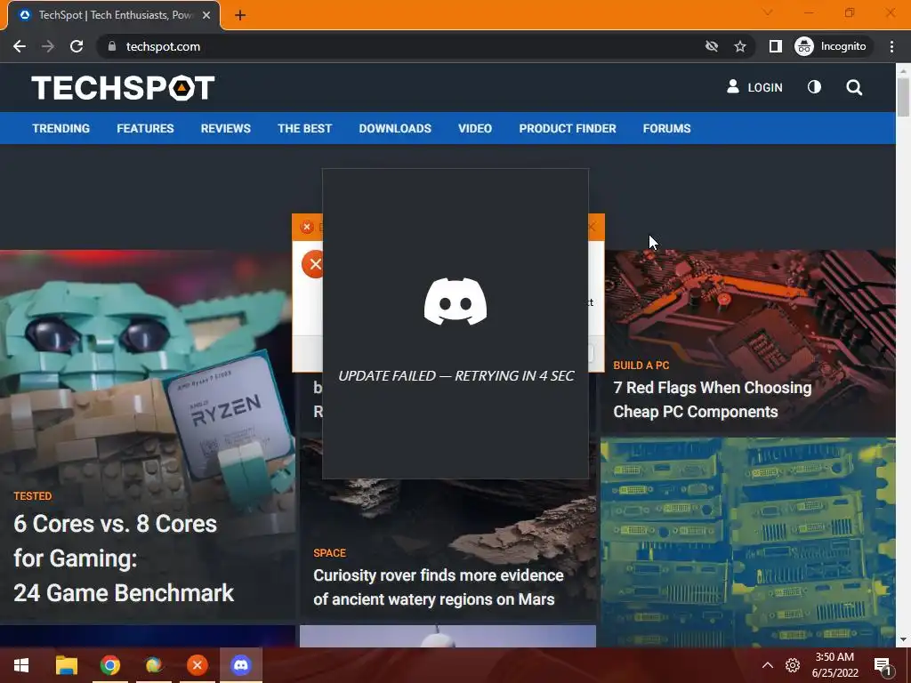Toggle dark/light theme contrast icon
The image size is (911, 683).
tap(814, 87)
